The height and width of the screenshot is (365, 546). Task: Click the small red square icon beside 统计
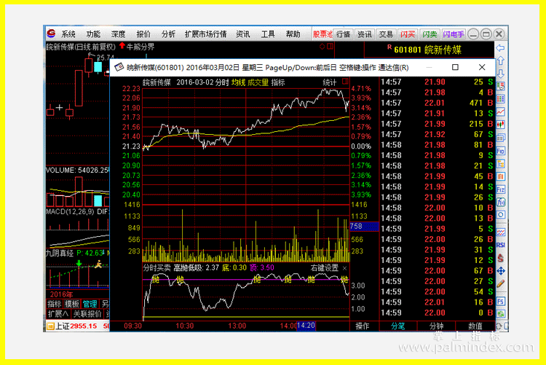point(345,82)
